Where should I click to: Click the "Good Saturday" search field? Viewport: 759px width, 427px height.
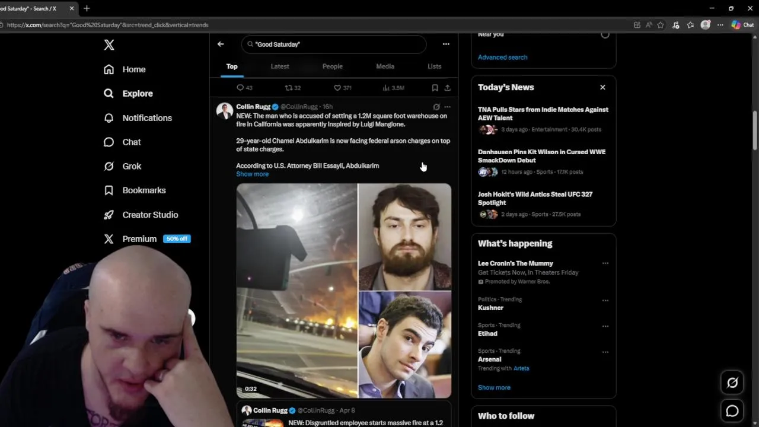pos(334,44)
